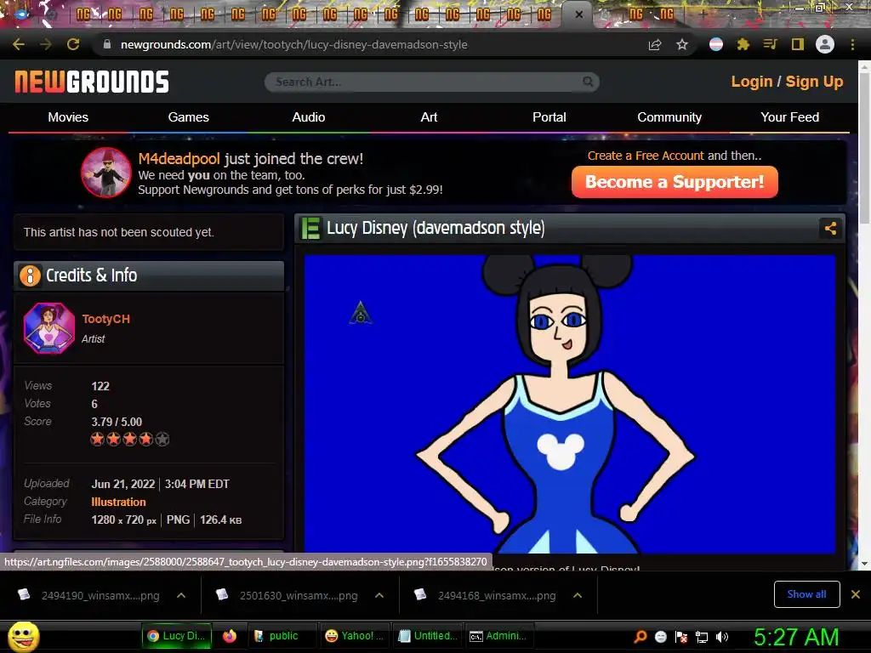Go back to the previous page
Screen dimensions: 871x653
19,44
